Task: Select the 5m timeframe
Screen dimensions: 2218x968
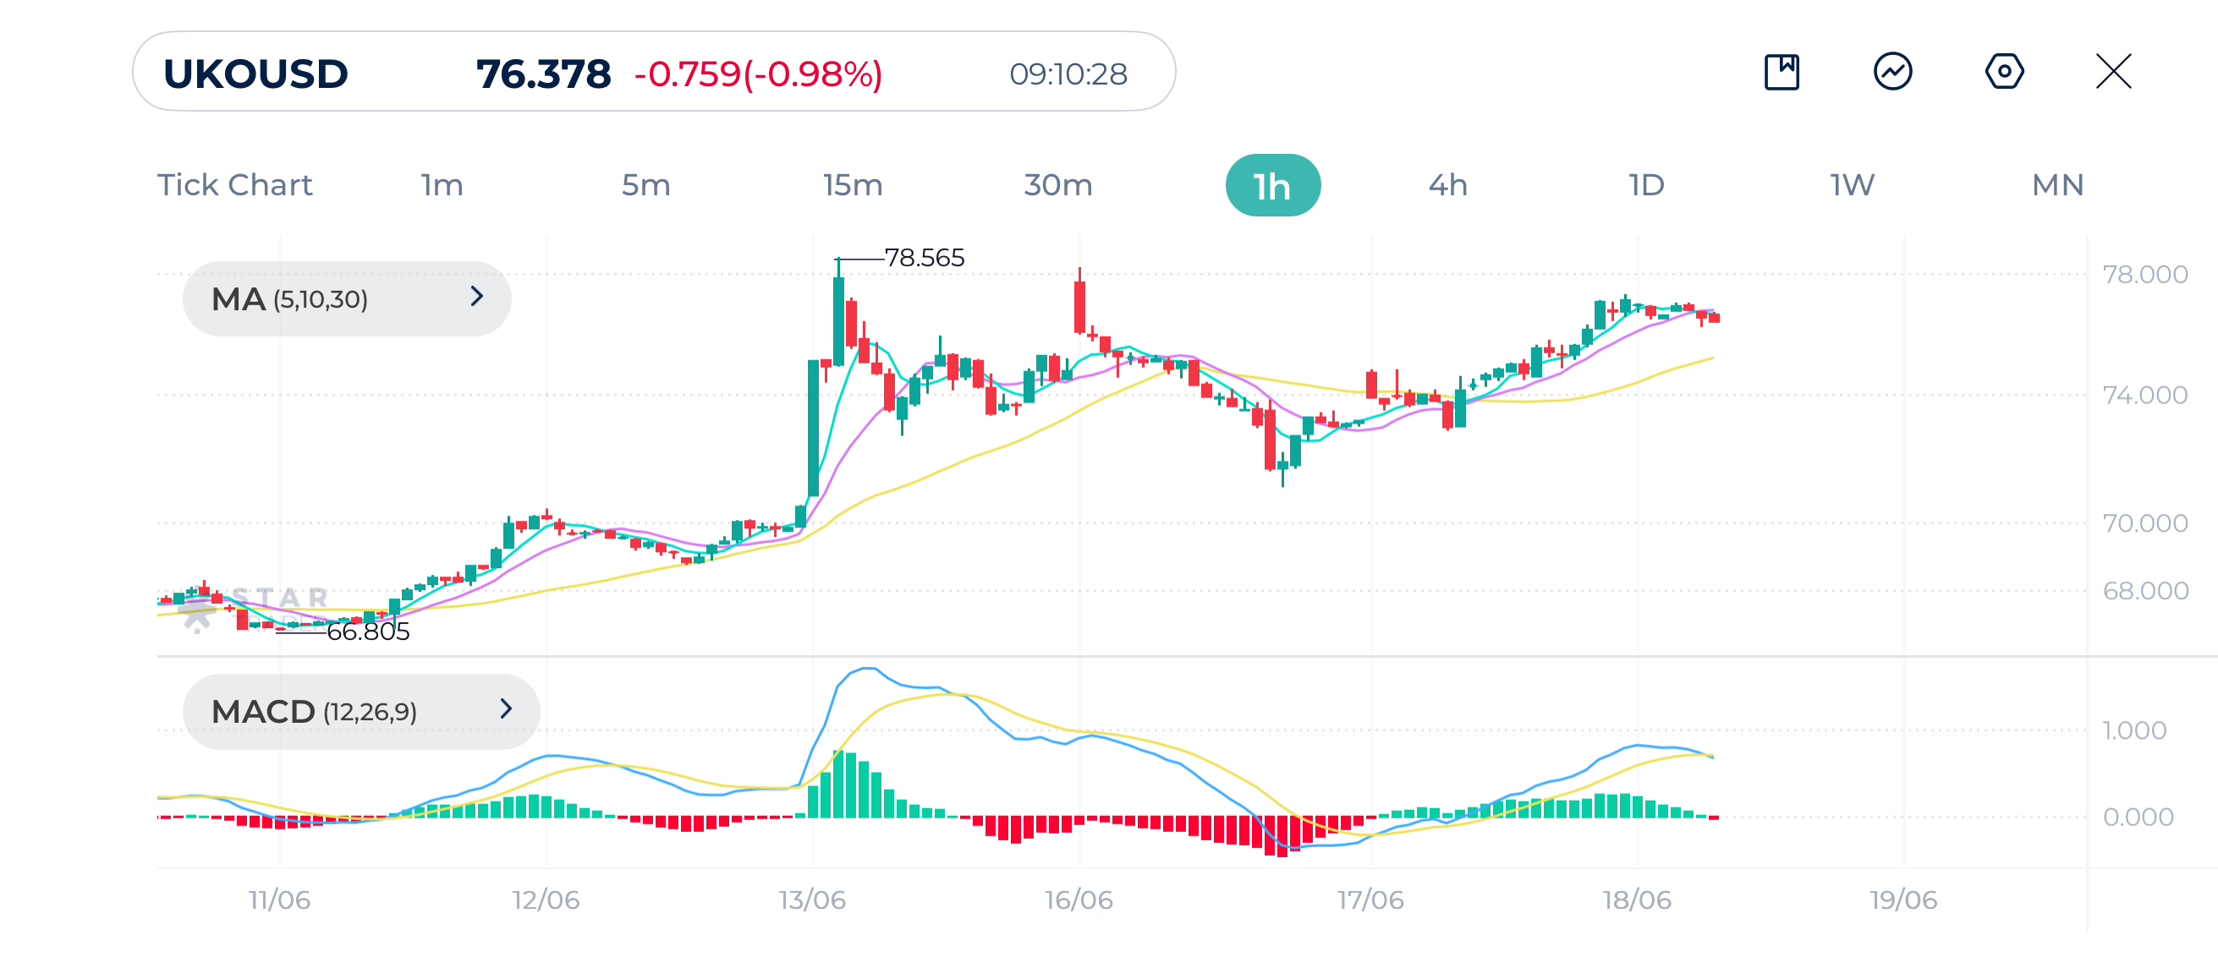Action: (645, 184)
